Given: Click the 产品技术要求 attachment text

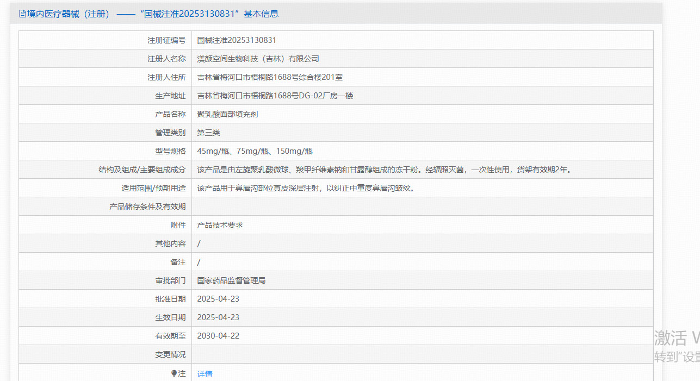Looking at the screenshot, I should [220, 225].
